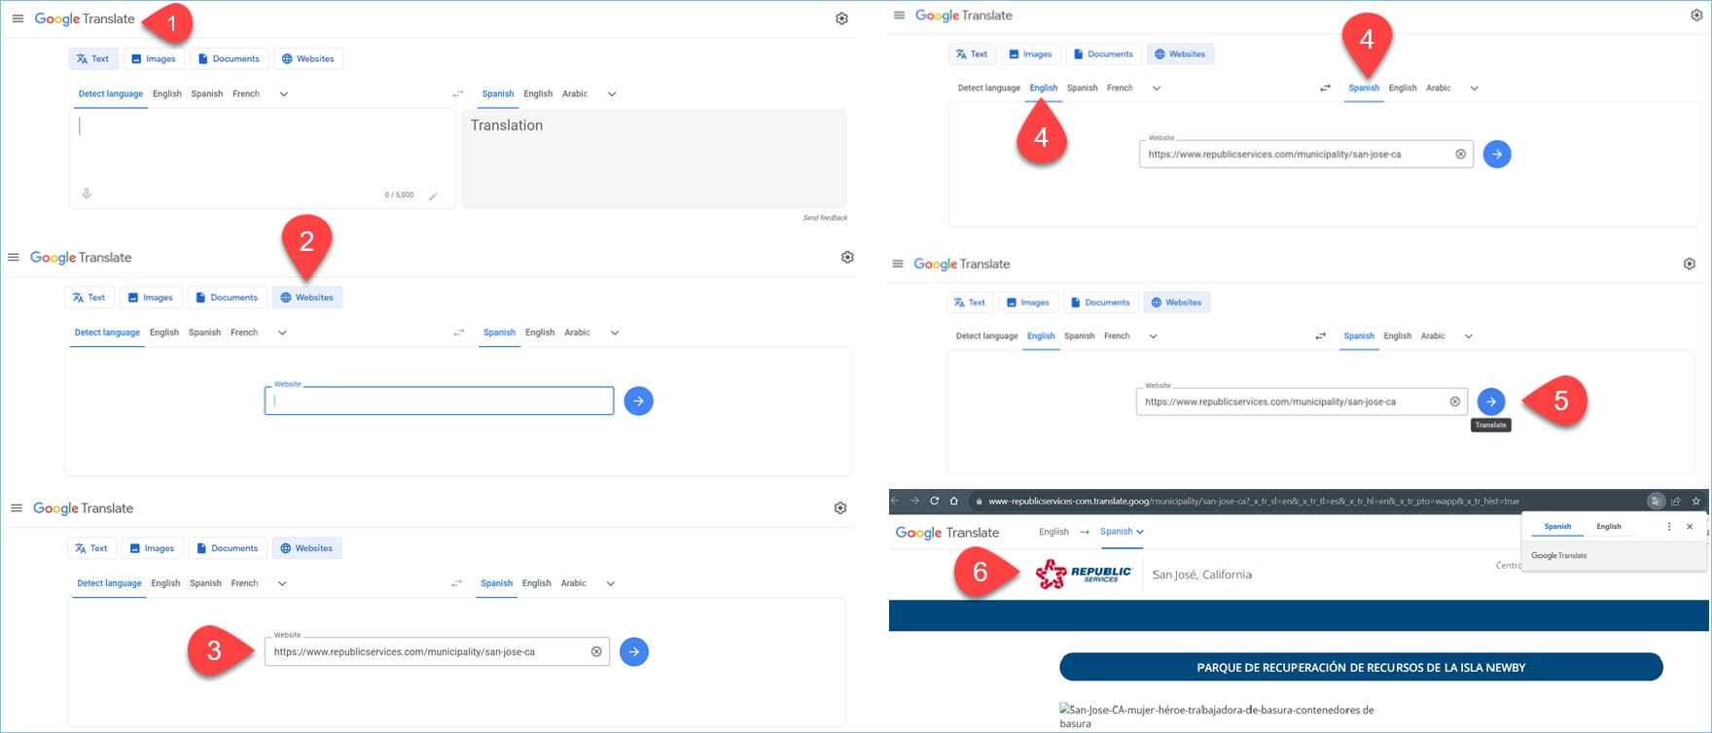Open the Spanish dropdown in the translated page header

[1122, 532]
